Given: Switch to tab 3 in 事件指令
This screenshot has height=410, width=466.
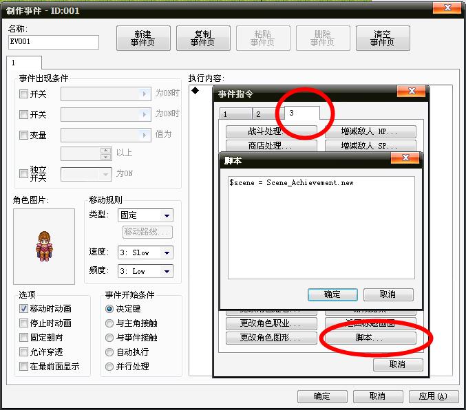Looking at the screenshot, I should click(302, 113).
